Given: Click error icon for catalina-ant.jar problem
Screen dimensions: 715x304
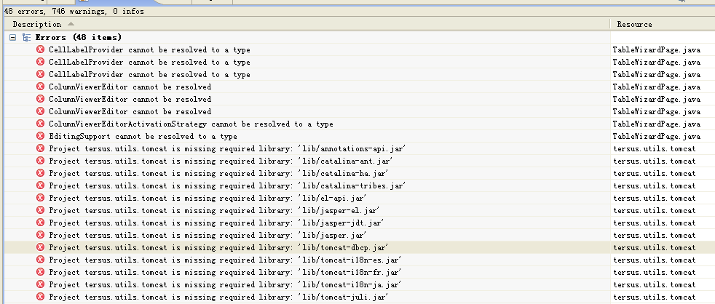Looking at the screenshot, I should [41, 161].
